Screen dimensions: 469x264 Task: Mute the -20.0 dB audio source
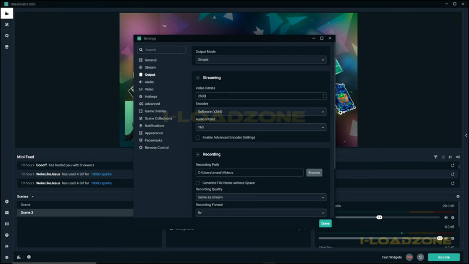coord(446,218)
